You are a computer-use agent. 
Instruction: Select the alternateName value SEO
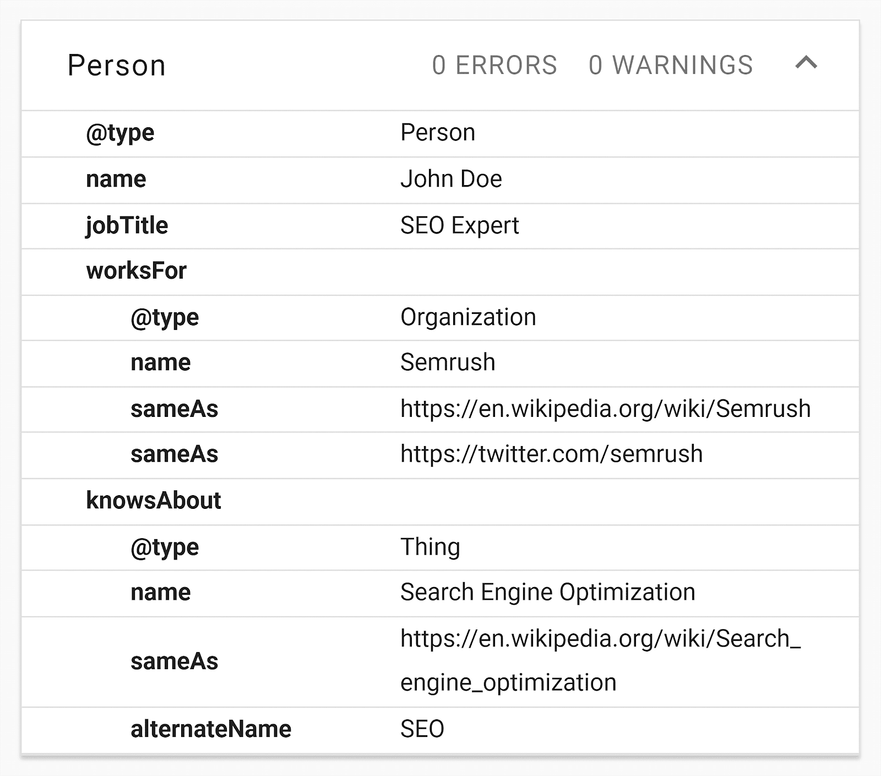coord(422,729)
